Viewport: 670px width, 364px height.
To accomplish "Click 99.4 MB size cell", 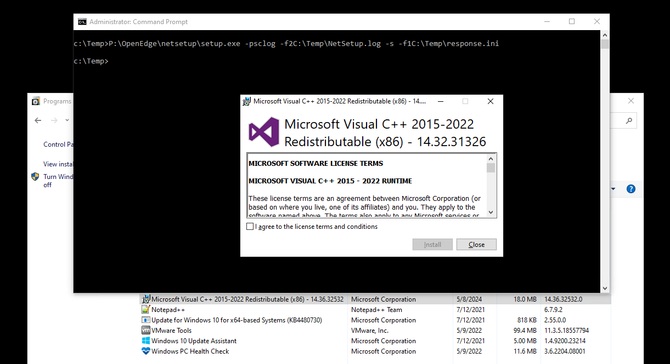I will point(525,331).
